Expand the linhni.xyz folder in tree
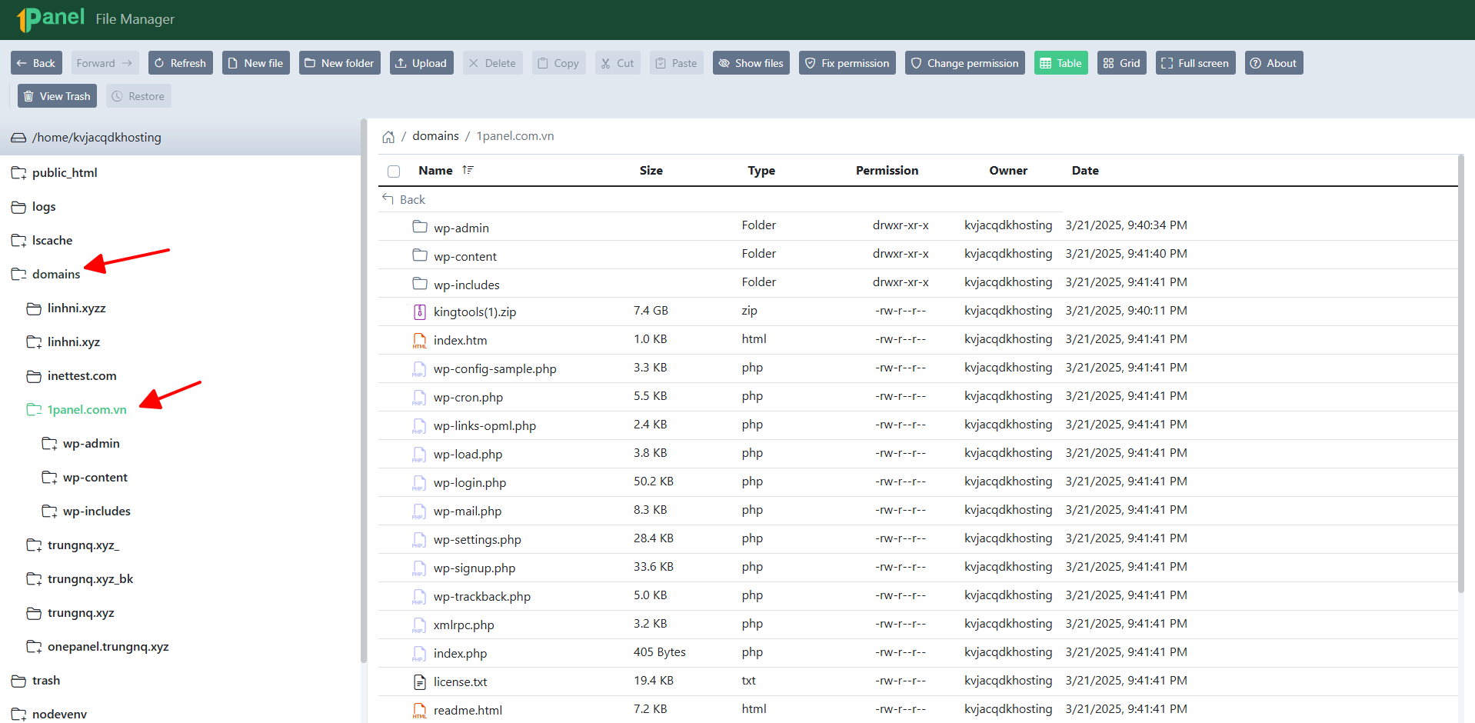 tap(34, 342)
